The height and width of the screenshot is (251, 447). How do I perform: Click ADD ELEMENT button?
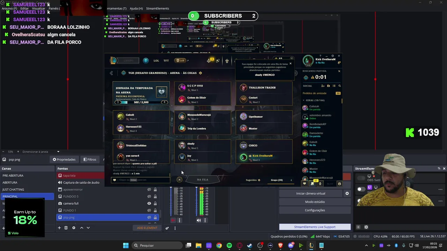[x=147, y=228]
